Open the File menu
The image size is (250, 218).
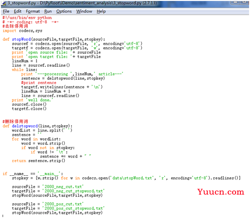click(x=6, y=12)
